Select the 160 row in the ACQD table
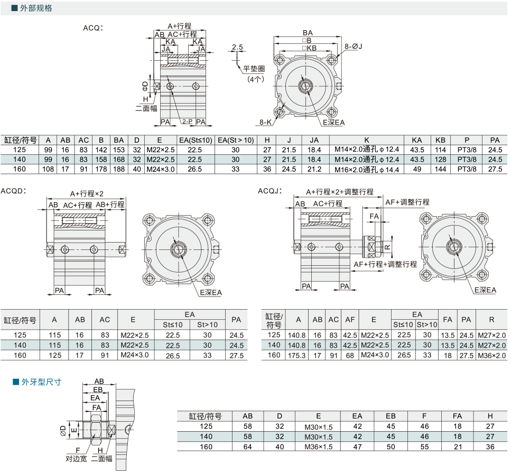 (124, 355)
